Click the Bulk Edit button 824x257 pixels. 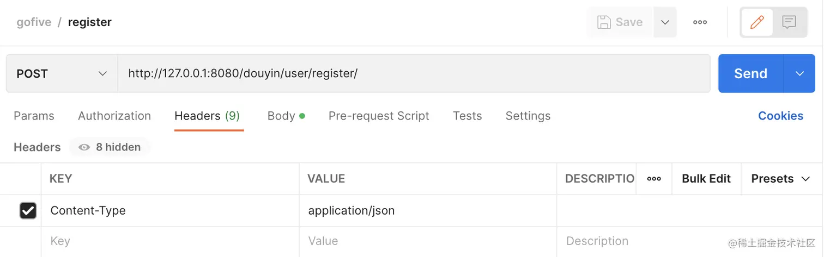[706, 179]
